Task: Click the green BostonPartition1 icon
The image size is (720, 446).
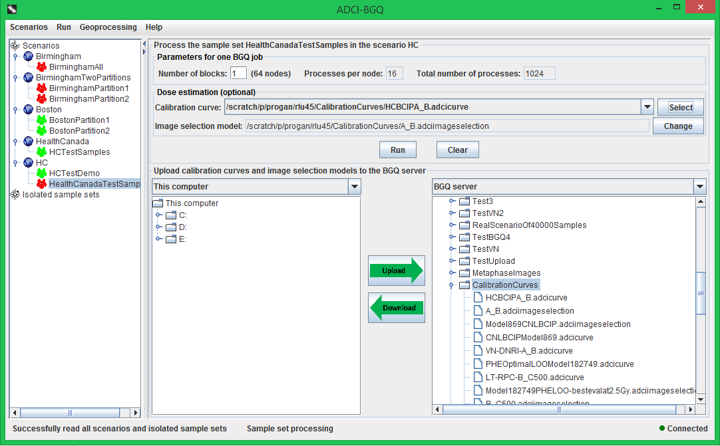Action: point(42,120)
